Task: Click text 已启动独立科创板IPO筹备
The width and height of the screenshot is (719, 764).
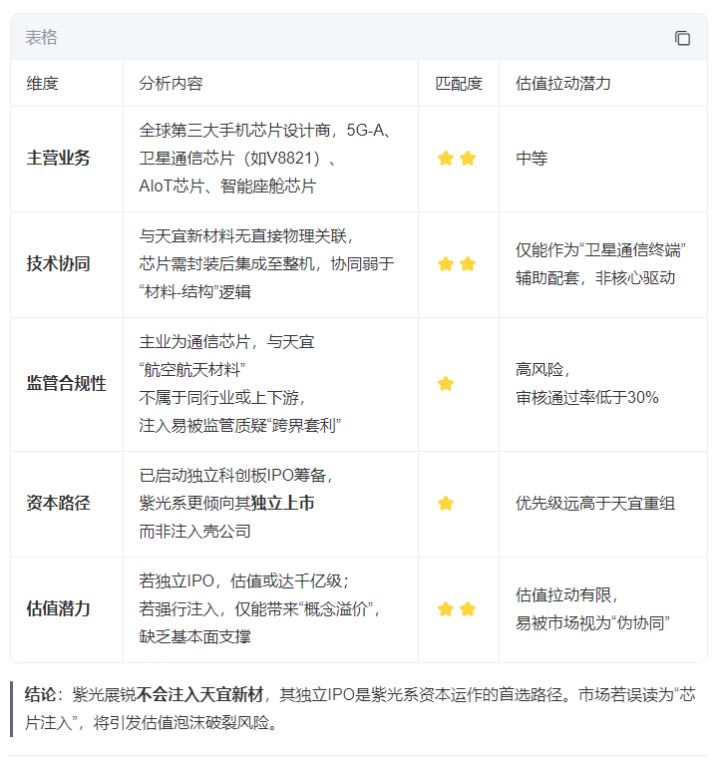Action: coord(232,476)
